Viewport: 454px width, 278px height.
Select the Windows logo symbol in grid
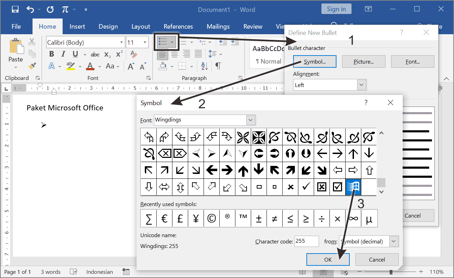pyautogui.click(x=353, y=187)
